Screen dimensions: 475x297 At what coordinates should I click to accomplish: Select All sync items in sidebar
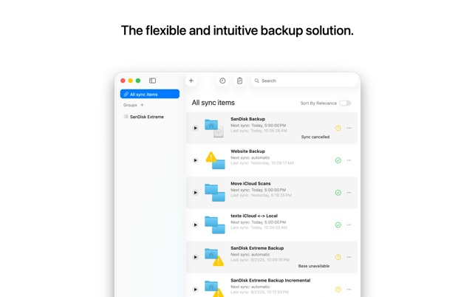[x=150, y=95]
